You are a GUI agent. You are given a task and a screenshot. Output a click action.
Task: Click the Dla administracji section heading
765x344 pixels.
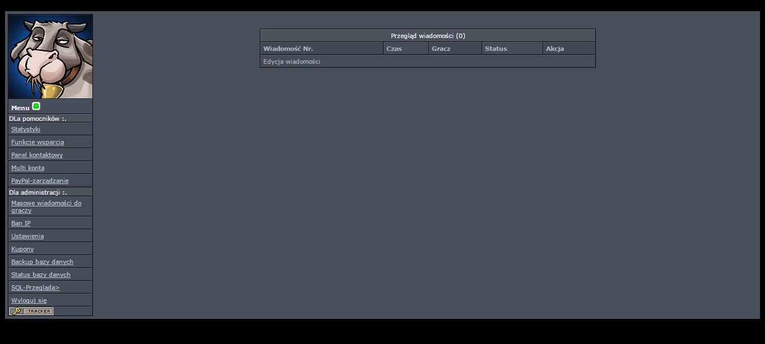click(x=38, y=192)
